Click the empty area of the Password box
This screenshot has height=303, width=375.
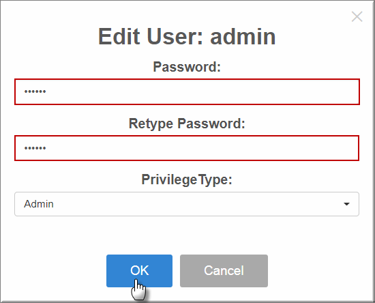tap(203, 91)
